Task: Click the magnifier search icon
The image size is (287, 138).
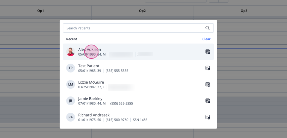Action: [x=207, y=28]
